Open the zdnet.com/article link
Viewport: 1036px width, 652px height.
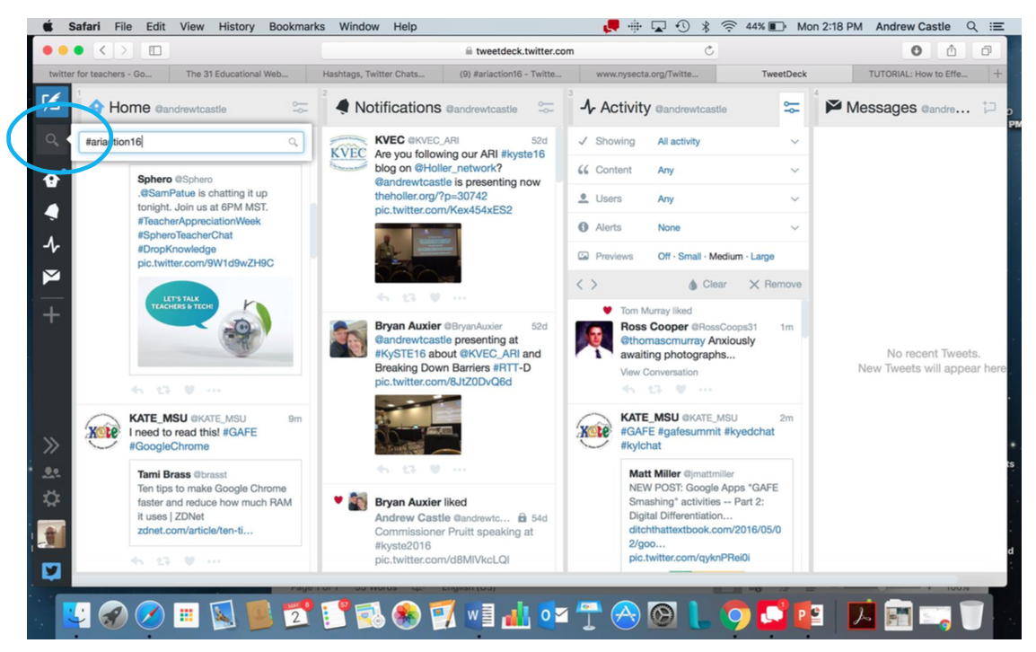[x=195, y=531]
